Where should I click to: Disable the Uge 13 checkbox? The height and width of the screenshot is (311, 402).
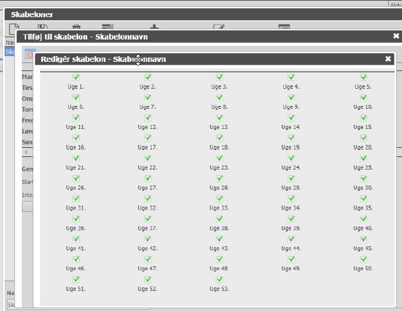pos(219,117)
